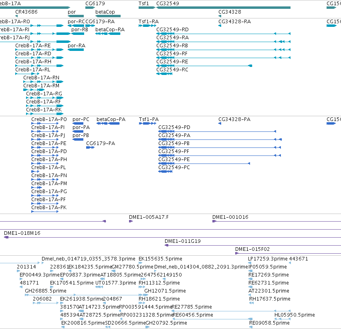The width and height of the screenshot is (341, 329).
Task: Select transcript betaCop-RA
Action: coord(110,30)
